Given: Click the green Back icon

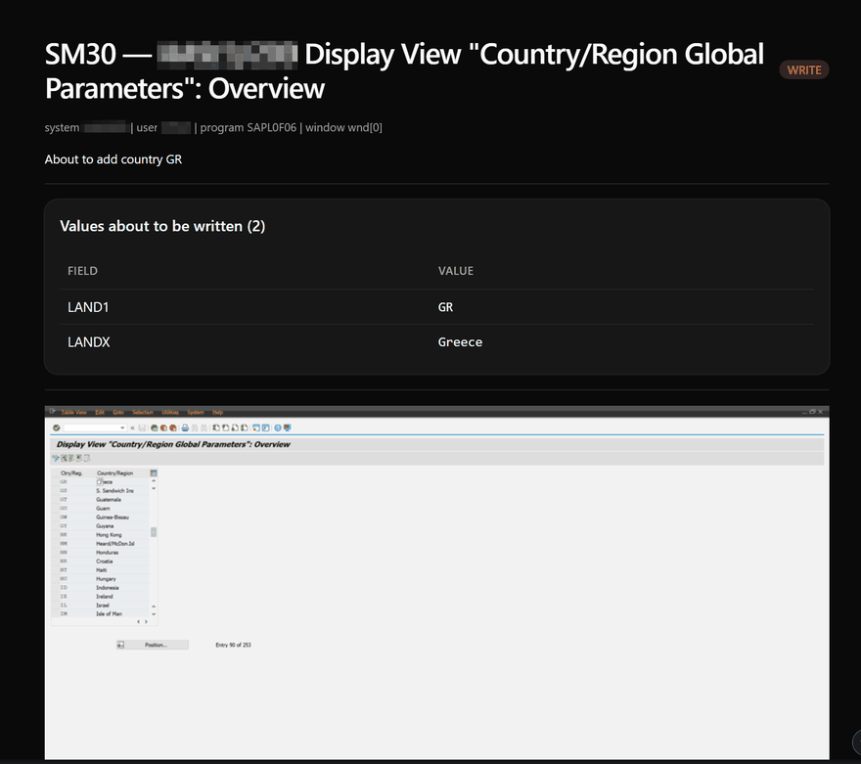Looking at the screenshot, I should 155,428.
